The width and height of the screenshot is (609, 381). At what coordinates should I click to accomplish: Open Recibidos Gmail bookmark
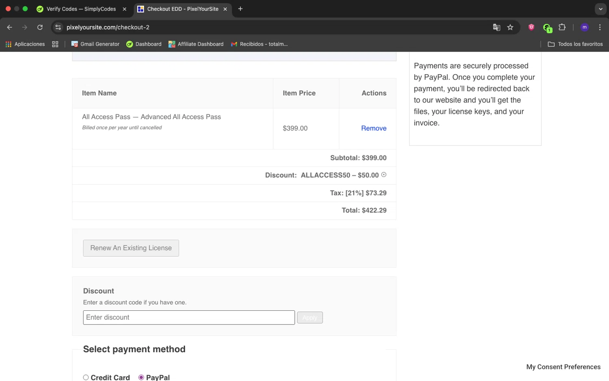(259, 44)
